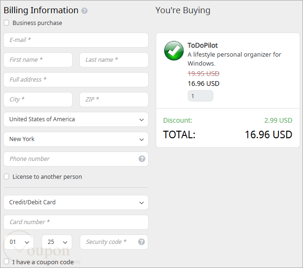Click the 2.99 USD discount amount
The width and height of the screenshot is (303, 268).
coord(278,120)
